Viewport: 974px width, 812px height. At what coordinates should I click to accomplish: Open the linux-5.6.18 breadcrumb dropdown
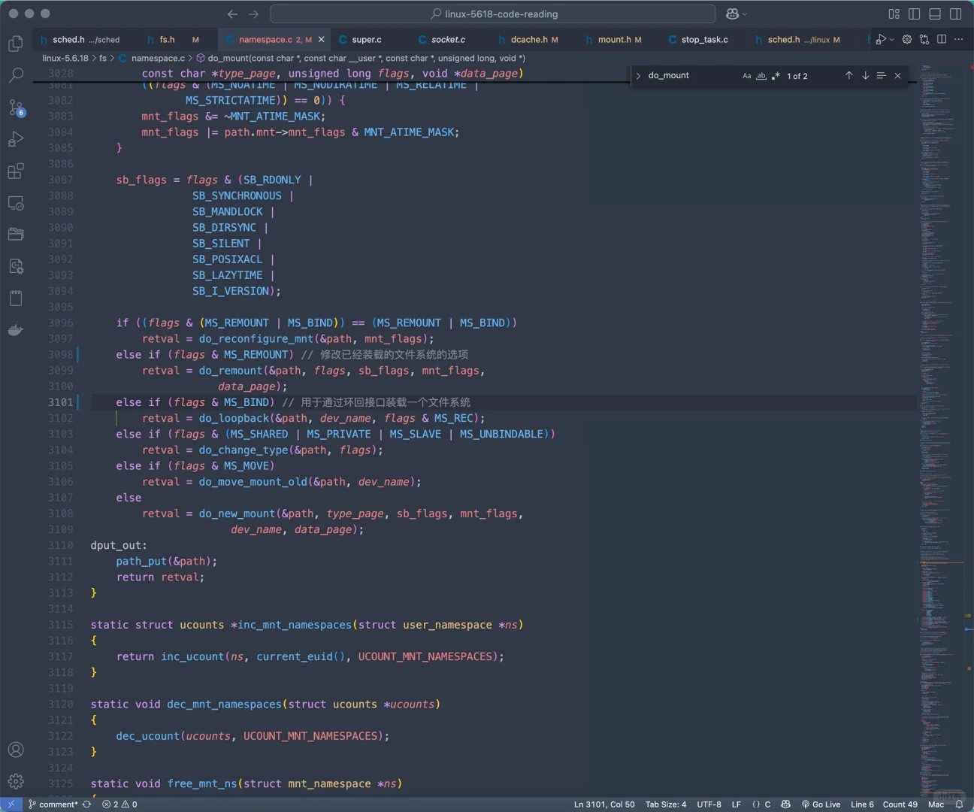click(65, 58)
